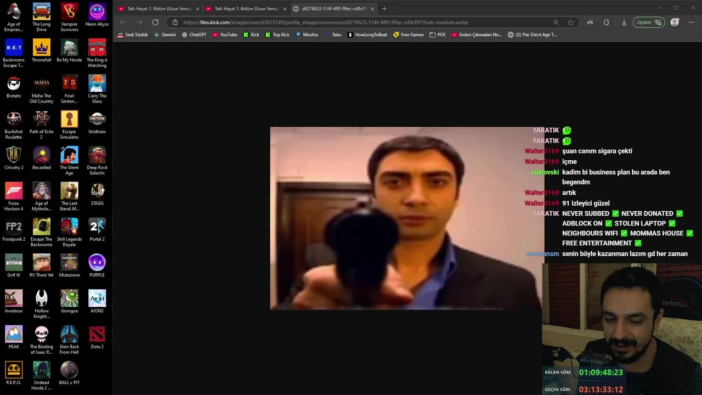The height and width of the screenshot is (395, 702).
Task: Open PEAK desktop shortcut
Action: [14, 337]
